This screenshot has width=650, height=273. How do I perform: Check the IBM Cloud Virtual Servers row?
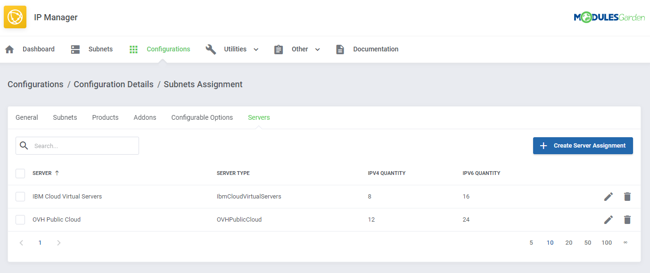click(x=20, y=196)
